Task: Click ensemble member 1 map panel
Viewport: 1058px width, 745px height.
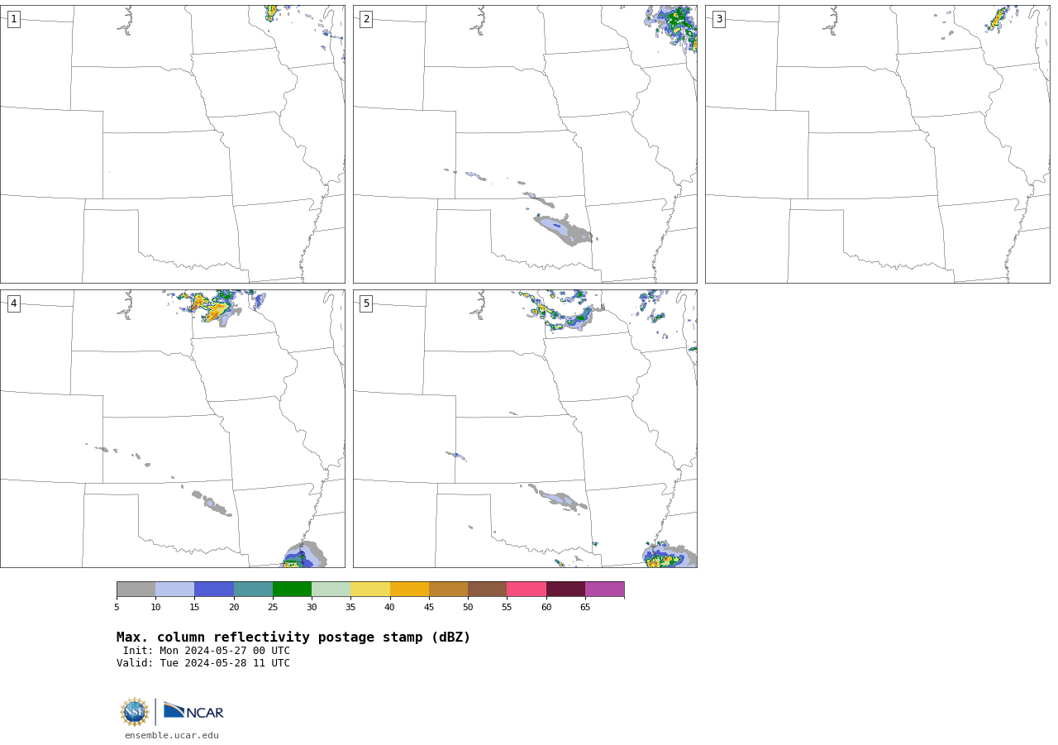Action: tap(173, 144)
